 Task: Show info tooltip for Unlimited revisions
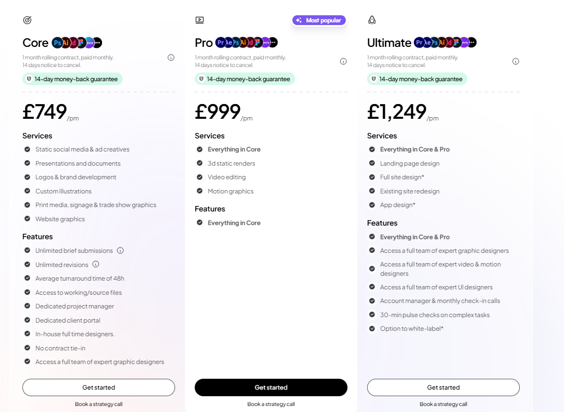(96, 264)
